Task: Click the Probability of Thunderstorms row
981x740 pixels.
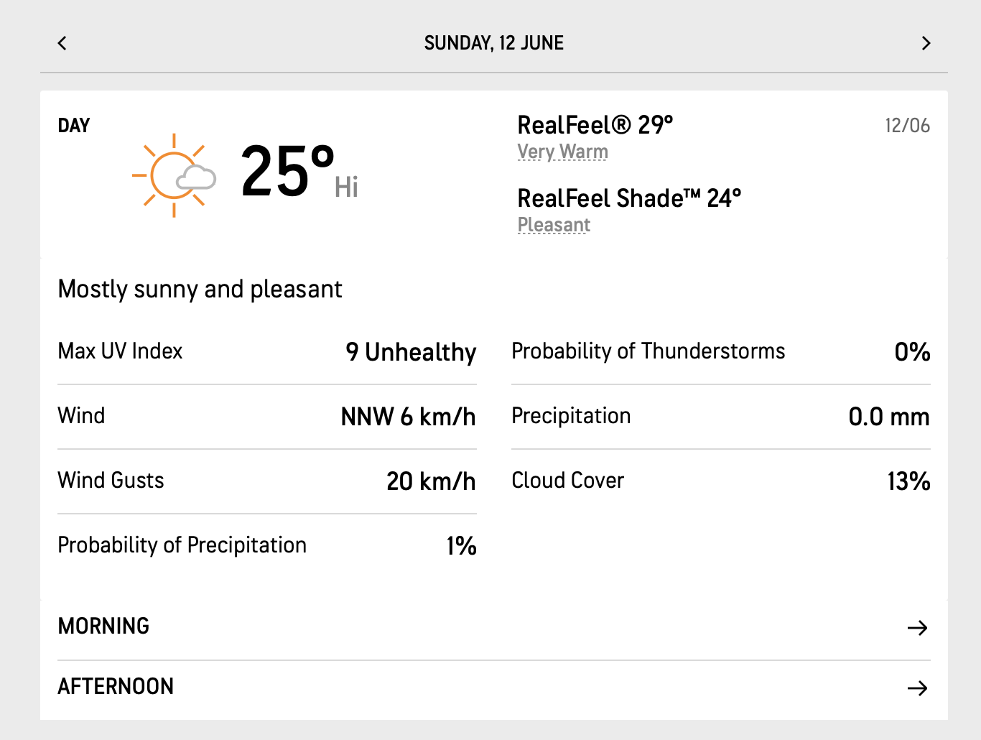Action: coord(720,351)
